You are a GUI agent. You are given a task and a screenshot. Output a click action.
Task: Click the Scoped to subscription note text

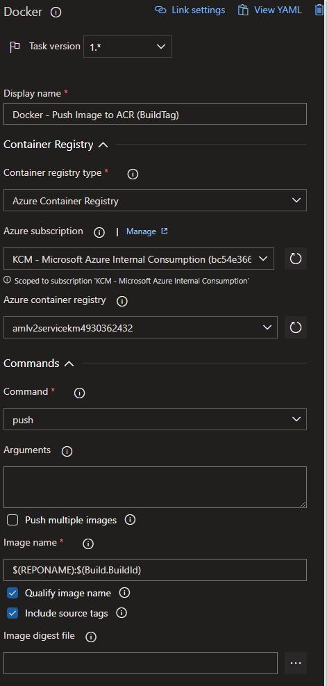click(132, 281)
